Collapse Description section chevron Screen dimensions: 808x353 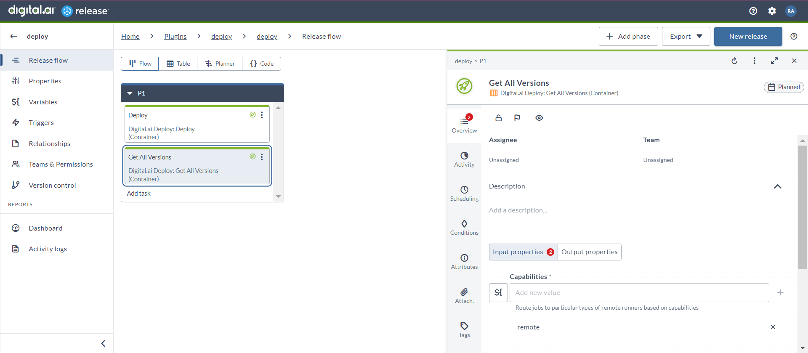(x=778, y=186)
